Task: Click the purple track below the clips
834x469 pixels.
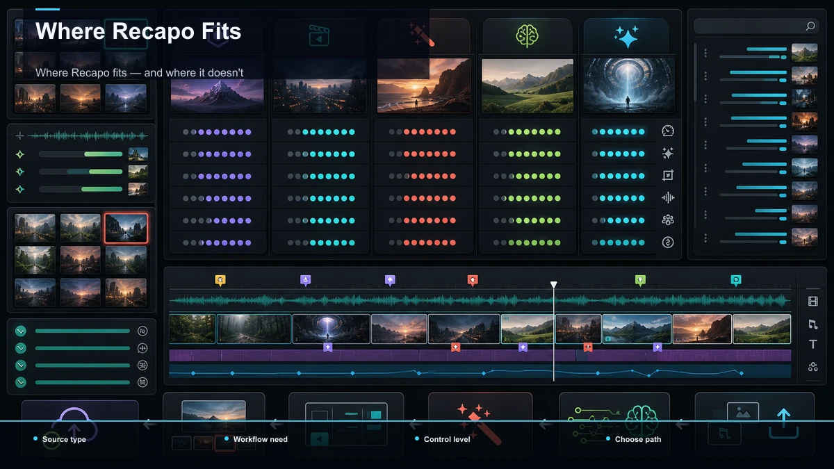Action: click(480, 356)
